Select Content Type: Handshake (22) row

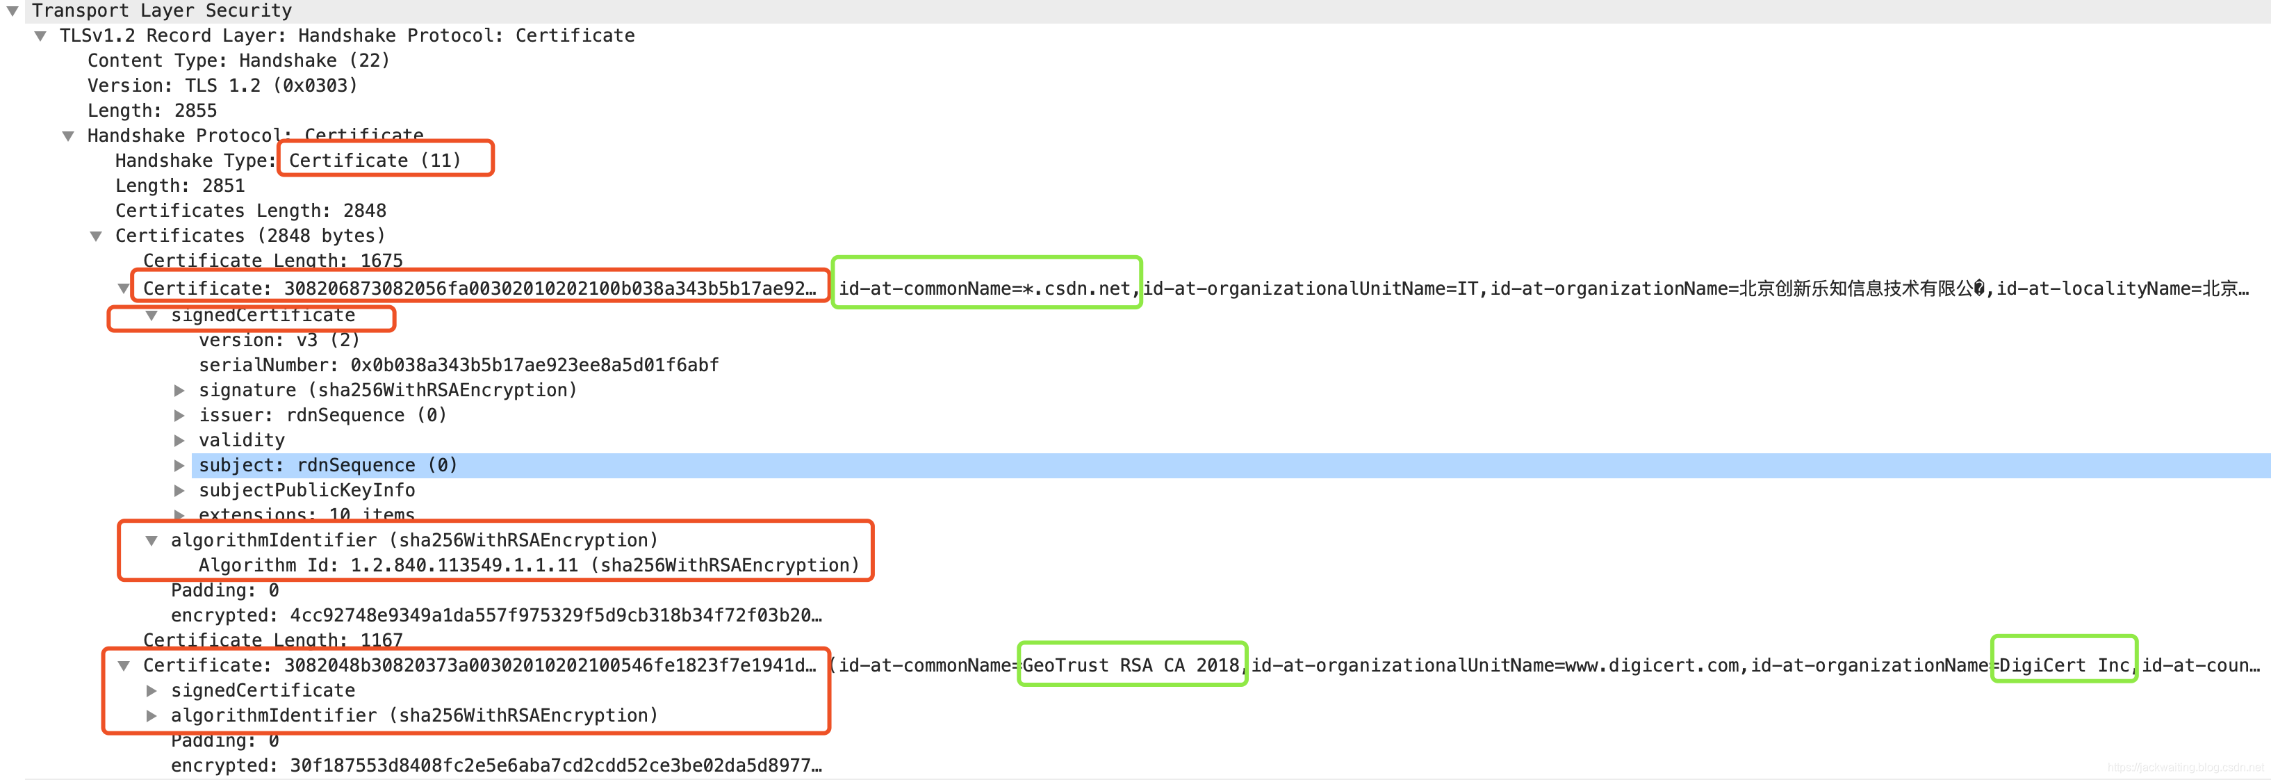238,61
